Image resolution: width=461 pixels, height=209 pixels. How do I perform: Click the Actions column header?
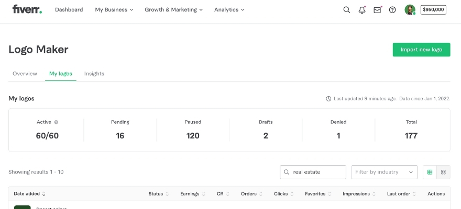click(436, 194)
